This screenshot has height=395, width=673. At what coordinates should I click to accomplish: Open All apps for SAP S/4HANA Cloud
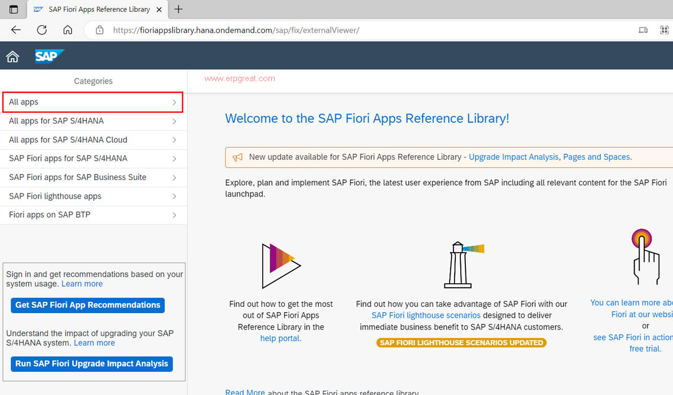point(94,140)
